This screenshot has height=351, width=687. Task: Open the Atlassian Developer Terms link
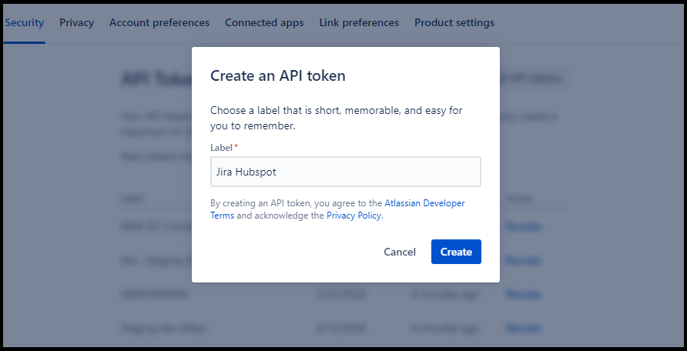tap(424, 203)
